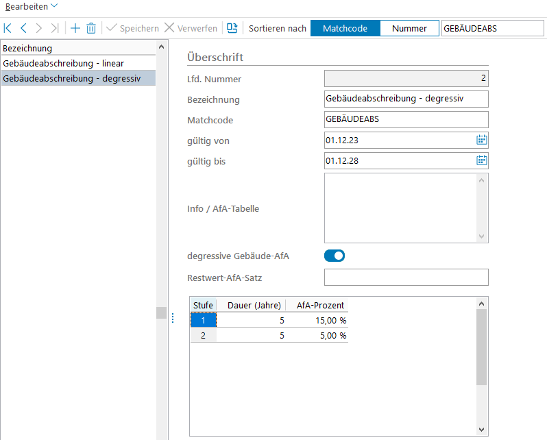This screenshot has height=440, width=547.
Task: Add a new record with plus icon
Action: click(75, 28)
